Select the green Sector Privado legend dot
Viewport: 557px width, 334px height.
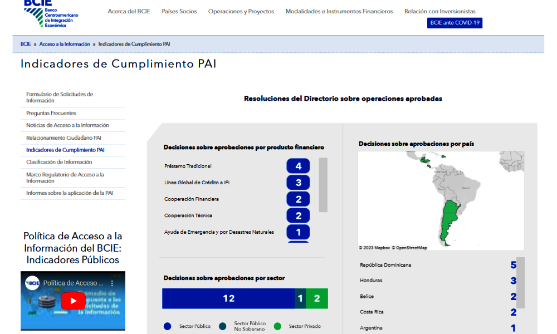coord(277,326)
